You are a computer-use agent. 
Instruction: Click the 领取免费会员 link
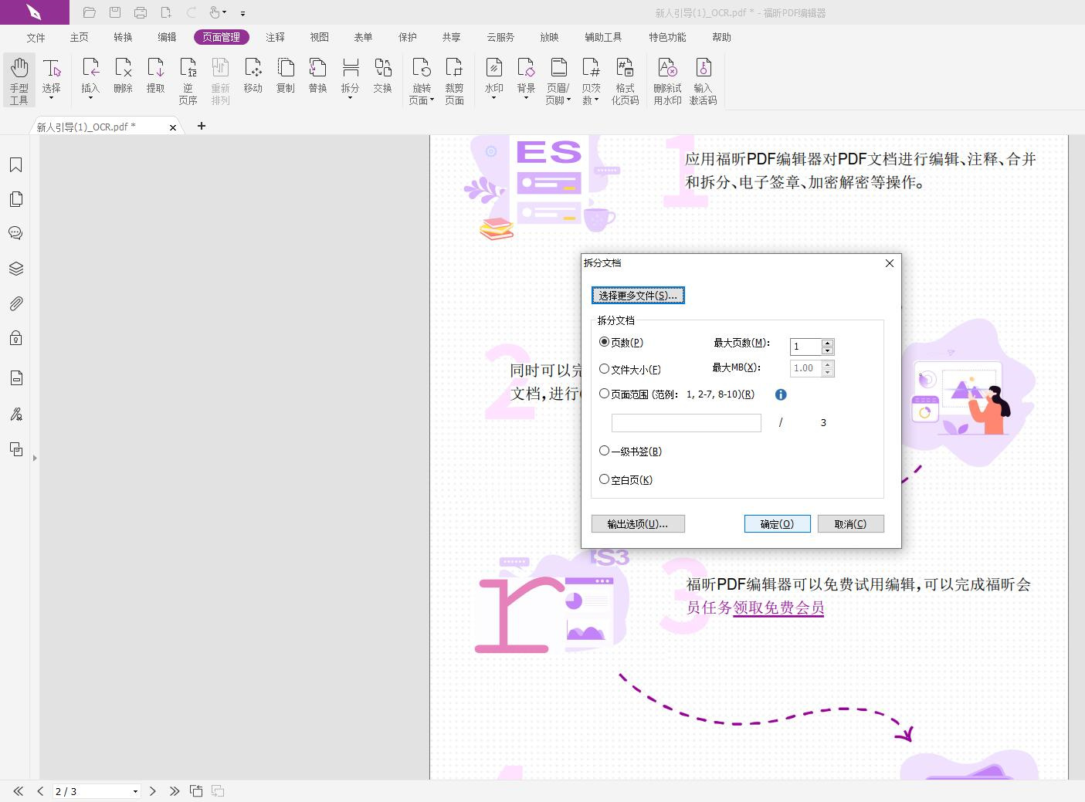coord(778,608)
